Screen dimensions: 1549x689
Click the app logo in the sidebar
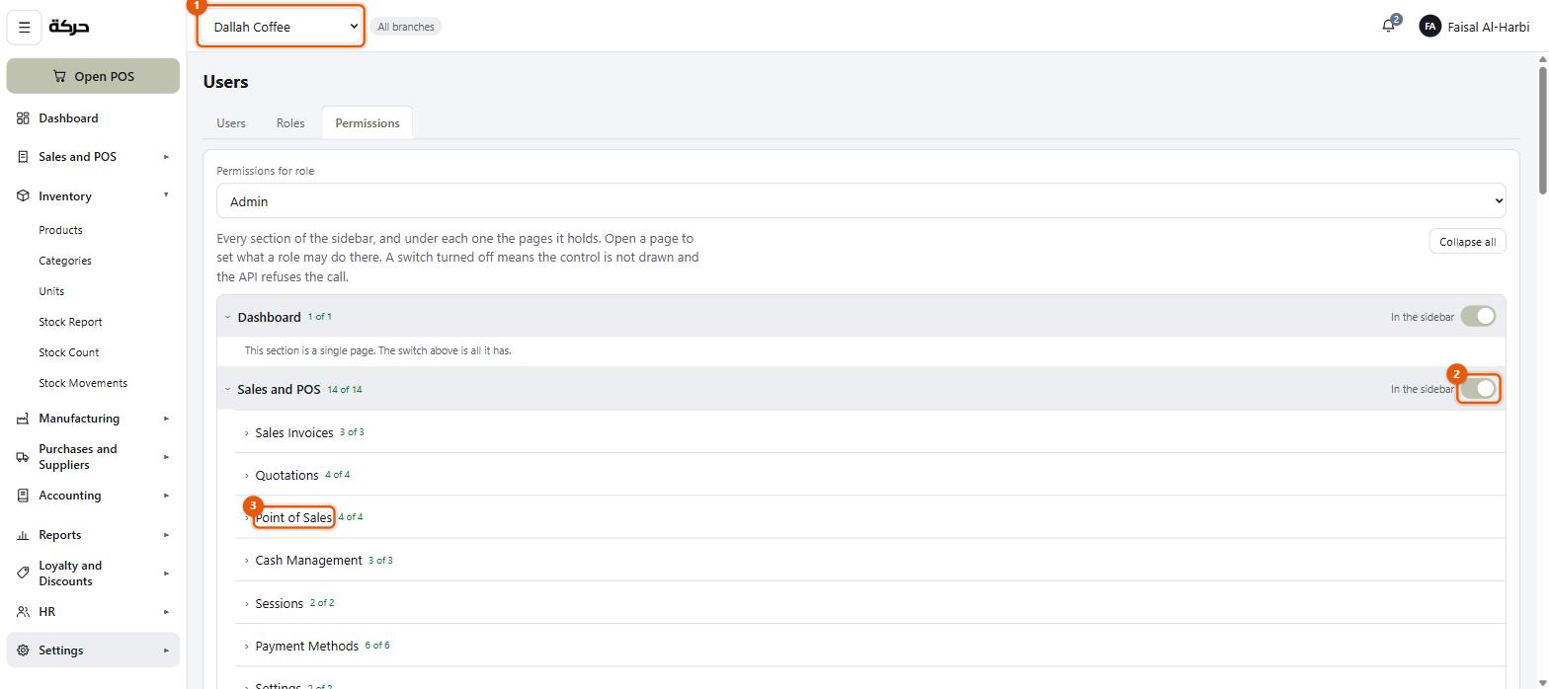[x=69, y=27]
